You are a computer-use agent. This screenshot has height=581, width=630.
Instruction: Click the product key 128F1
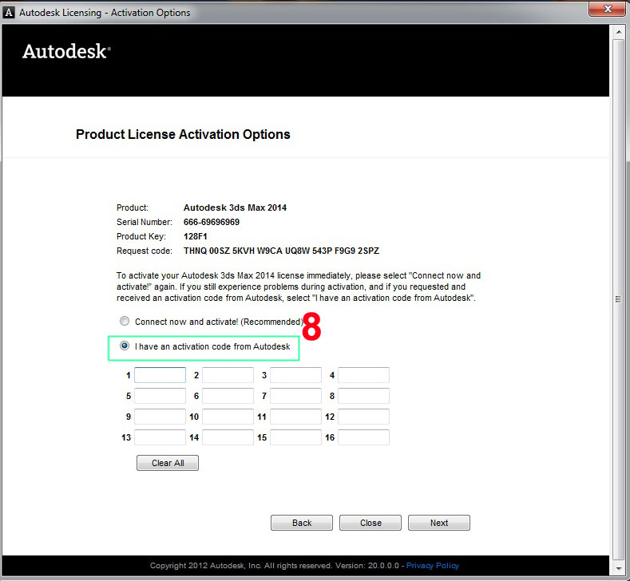(196, 236)
